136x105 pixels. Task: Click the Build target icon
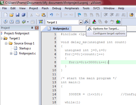pyautogui.click(x=12, y=22)
